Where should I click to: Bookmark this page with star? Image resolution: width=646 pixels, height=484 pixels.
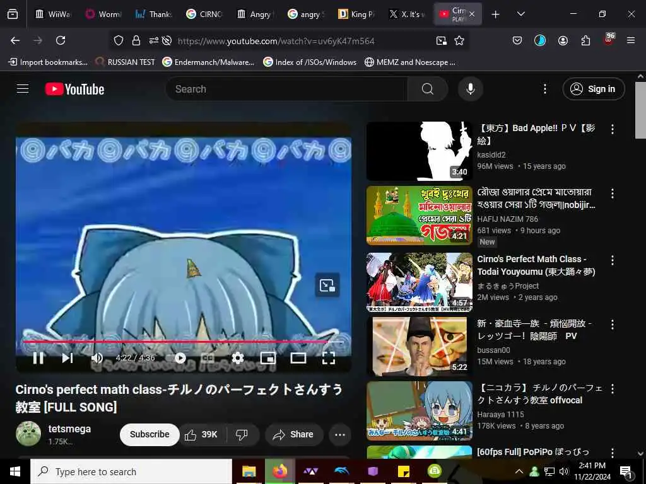tap(459, 40)
